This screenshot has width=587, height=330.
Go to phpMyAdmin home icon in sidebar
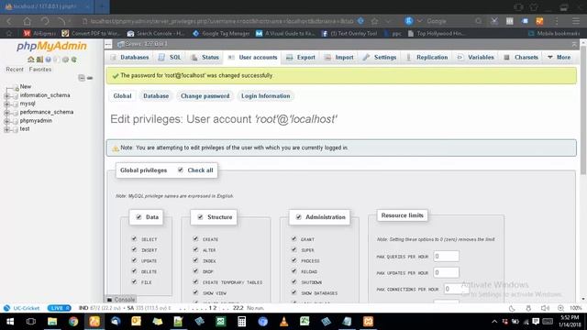(x=30, y=60)
